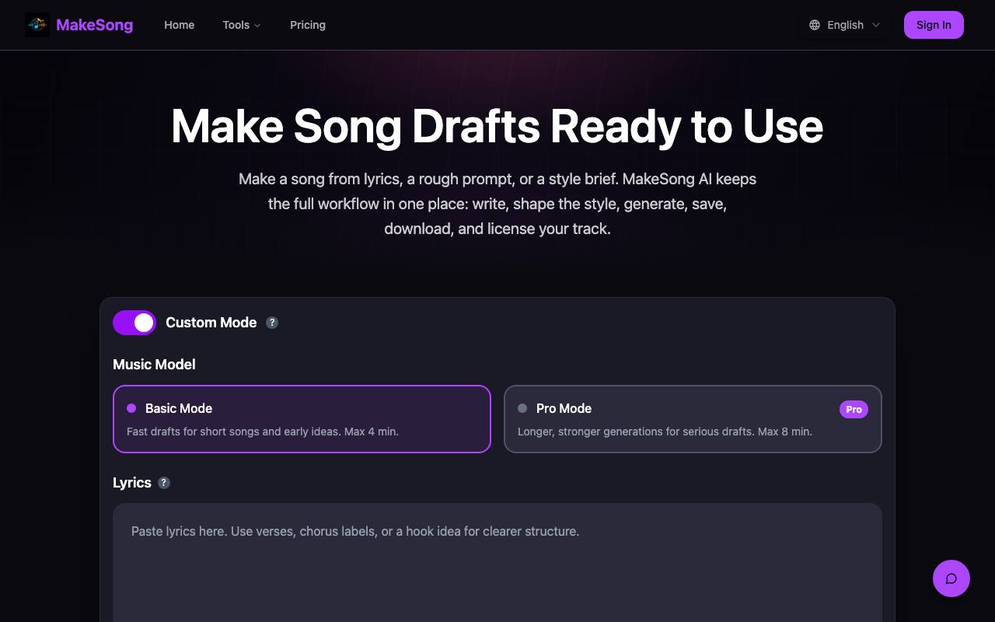Disable the Custom Mode switch
995x622 pixels.
click(x=134, y=323)
